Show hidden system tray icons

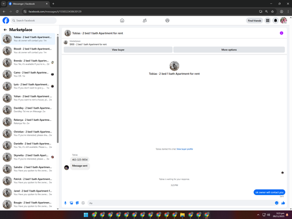coord(258,215)
